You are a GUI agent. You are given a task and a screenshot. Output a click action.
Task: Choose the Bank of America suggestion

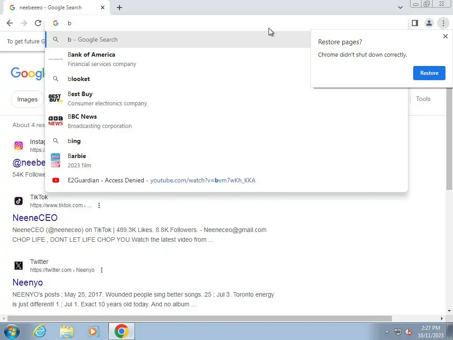point(178,59)
